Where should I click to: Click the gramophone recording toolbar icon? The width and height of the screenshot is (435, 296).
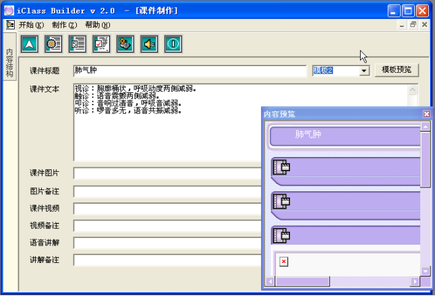[x=125, y=44]
